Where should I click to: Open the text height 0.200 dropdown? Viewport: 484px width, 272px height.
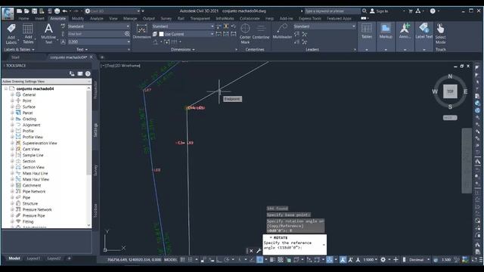pos(99,42)
